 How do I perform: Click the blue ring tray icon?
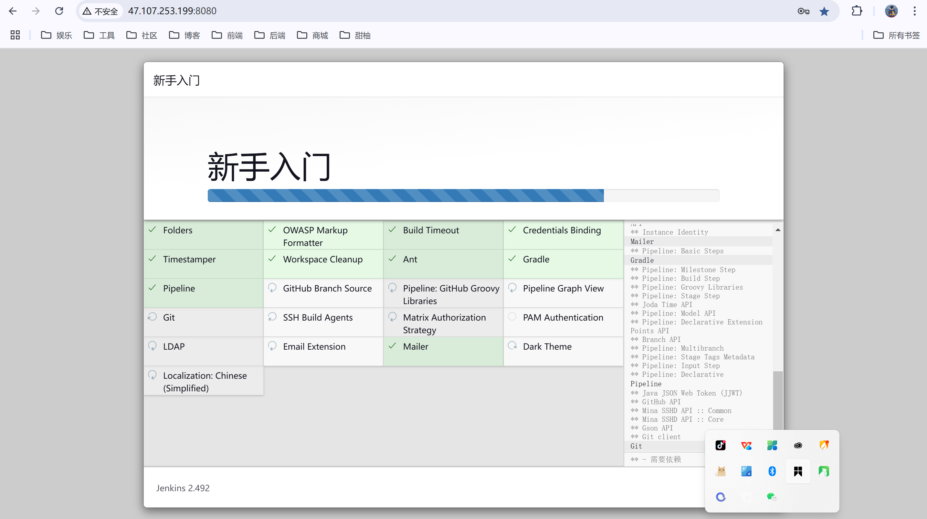point(721,497)
